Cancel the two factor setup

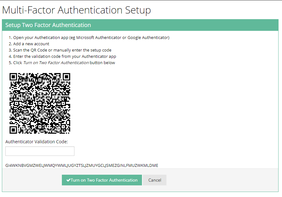tap(155, 180)
